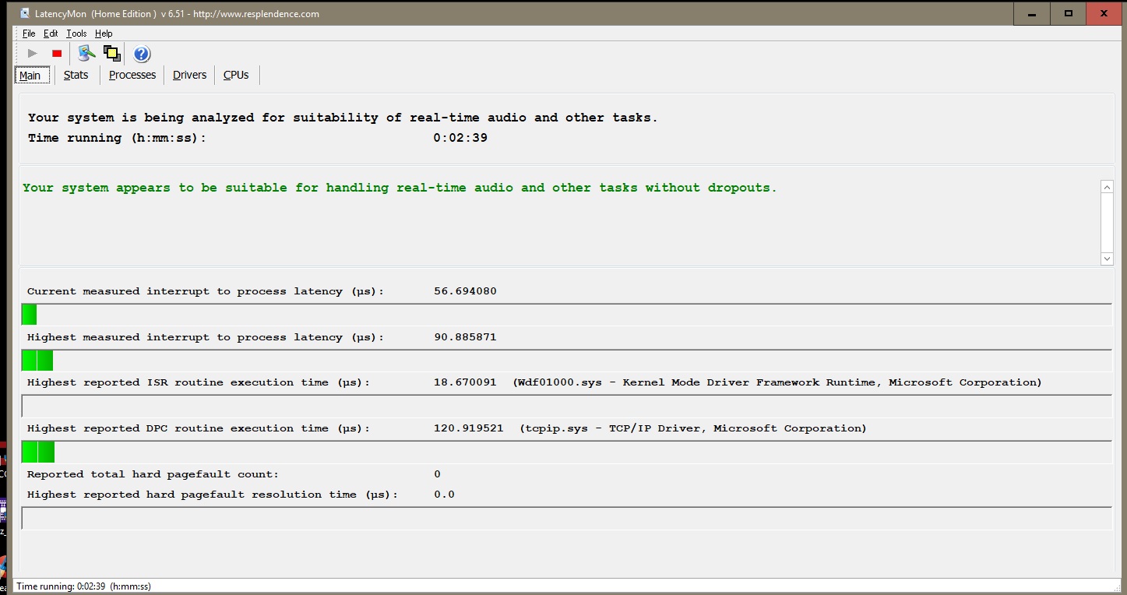1127x595 pixels.
Task: Switch to the Stats tab
Action: (76, 75)
